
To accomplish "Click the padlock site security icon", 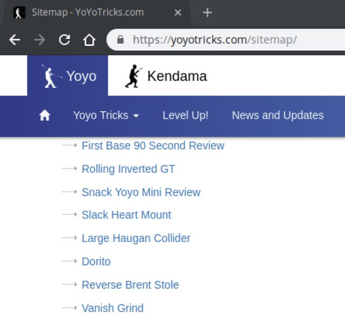I will (120, 40).
